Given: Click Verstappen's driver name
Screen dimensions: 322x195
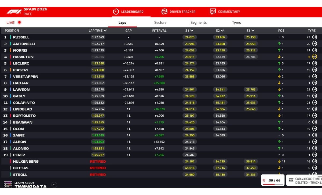Looking at the screenshot, I should coord(25,77).
